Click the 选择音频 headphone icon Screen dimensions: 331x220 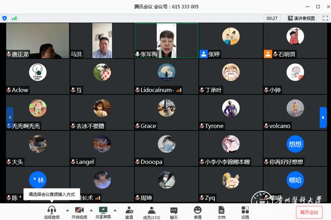(51, 210)
